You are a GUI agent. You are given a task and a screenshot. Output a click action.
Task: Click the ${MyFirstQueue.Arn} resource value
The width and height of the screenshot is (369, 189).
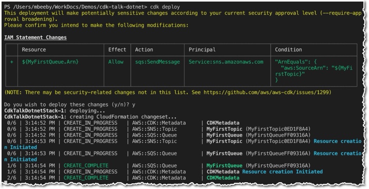(50, 62)
